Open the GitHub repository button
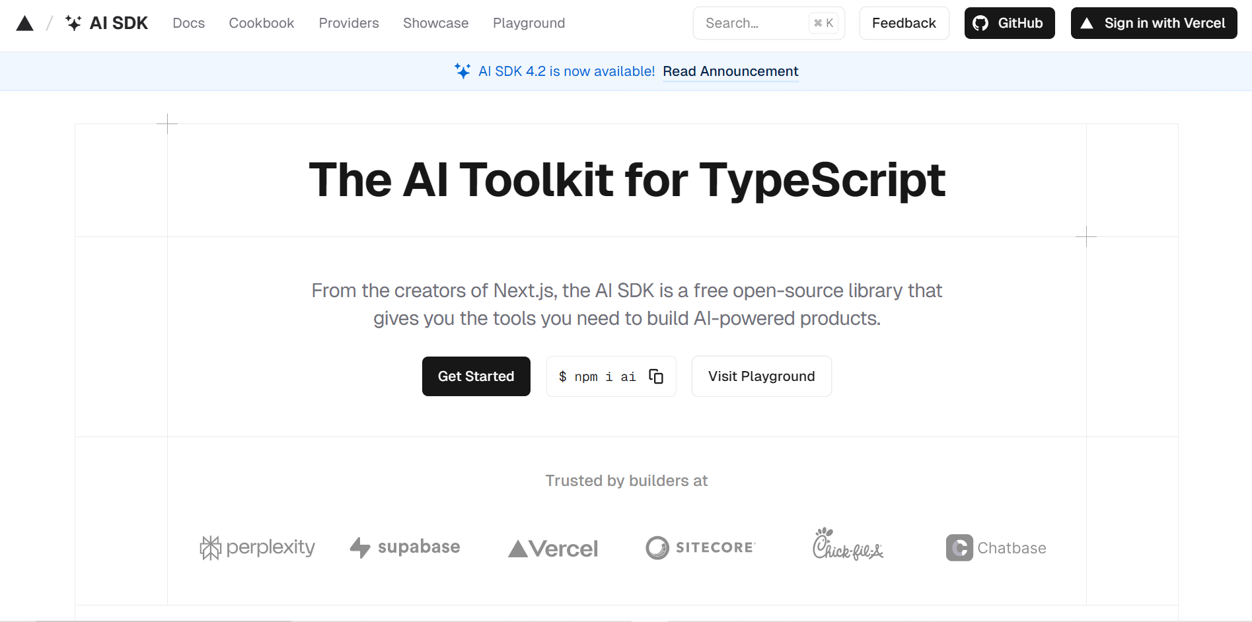 point(1010,23)
